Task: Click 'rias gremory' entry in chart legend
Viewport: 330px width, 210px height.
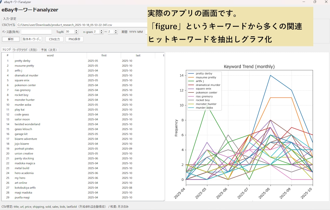Action: [x=204, y=96]
